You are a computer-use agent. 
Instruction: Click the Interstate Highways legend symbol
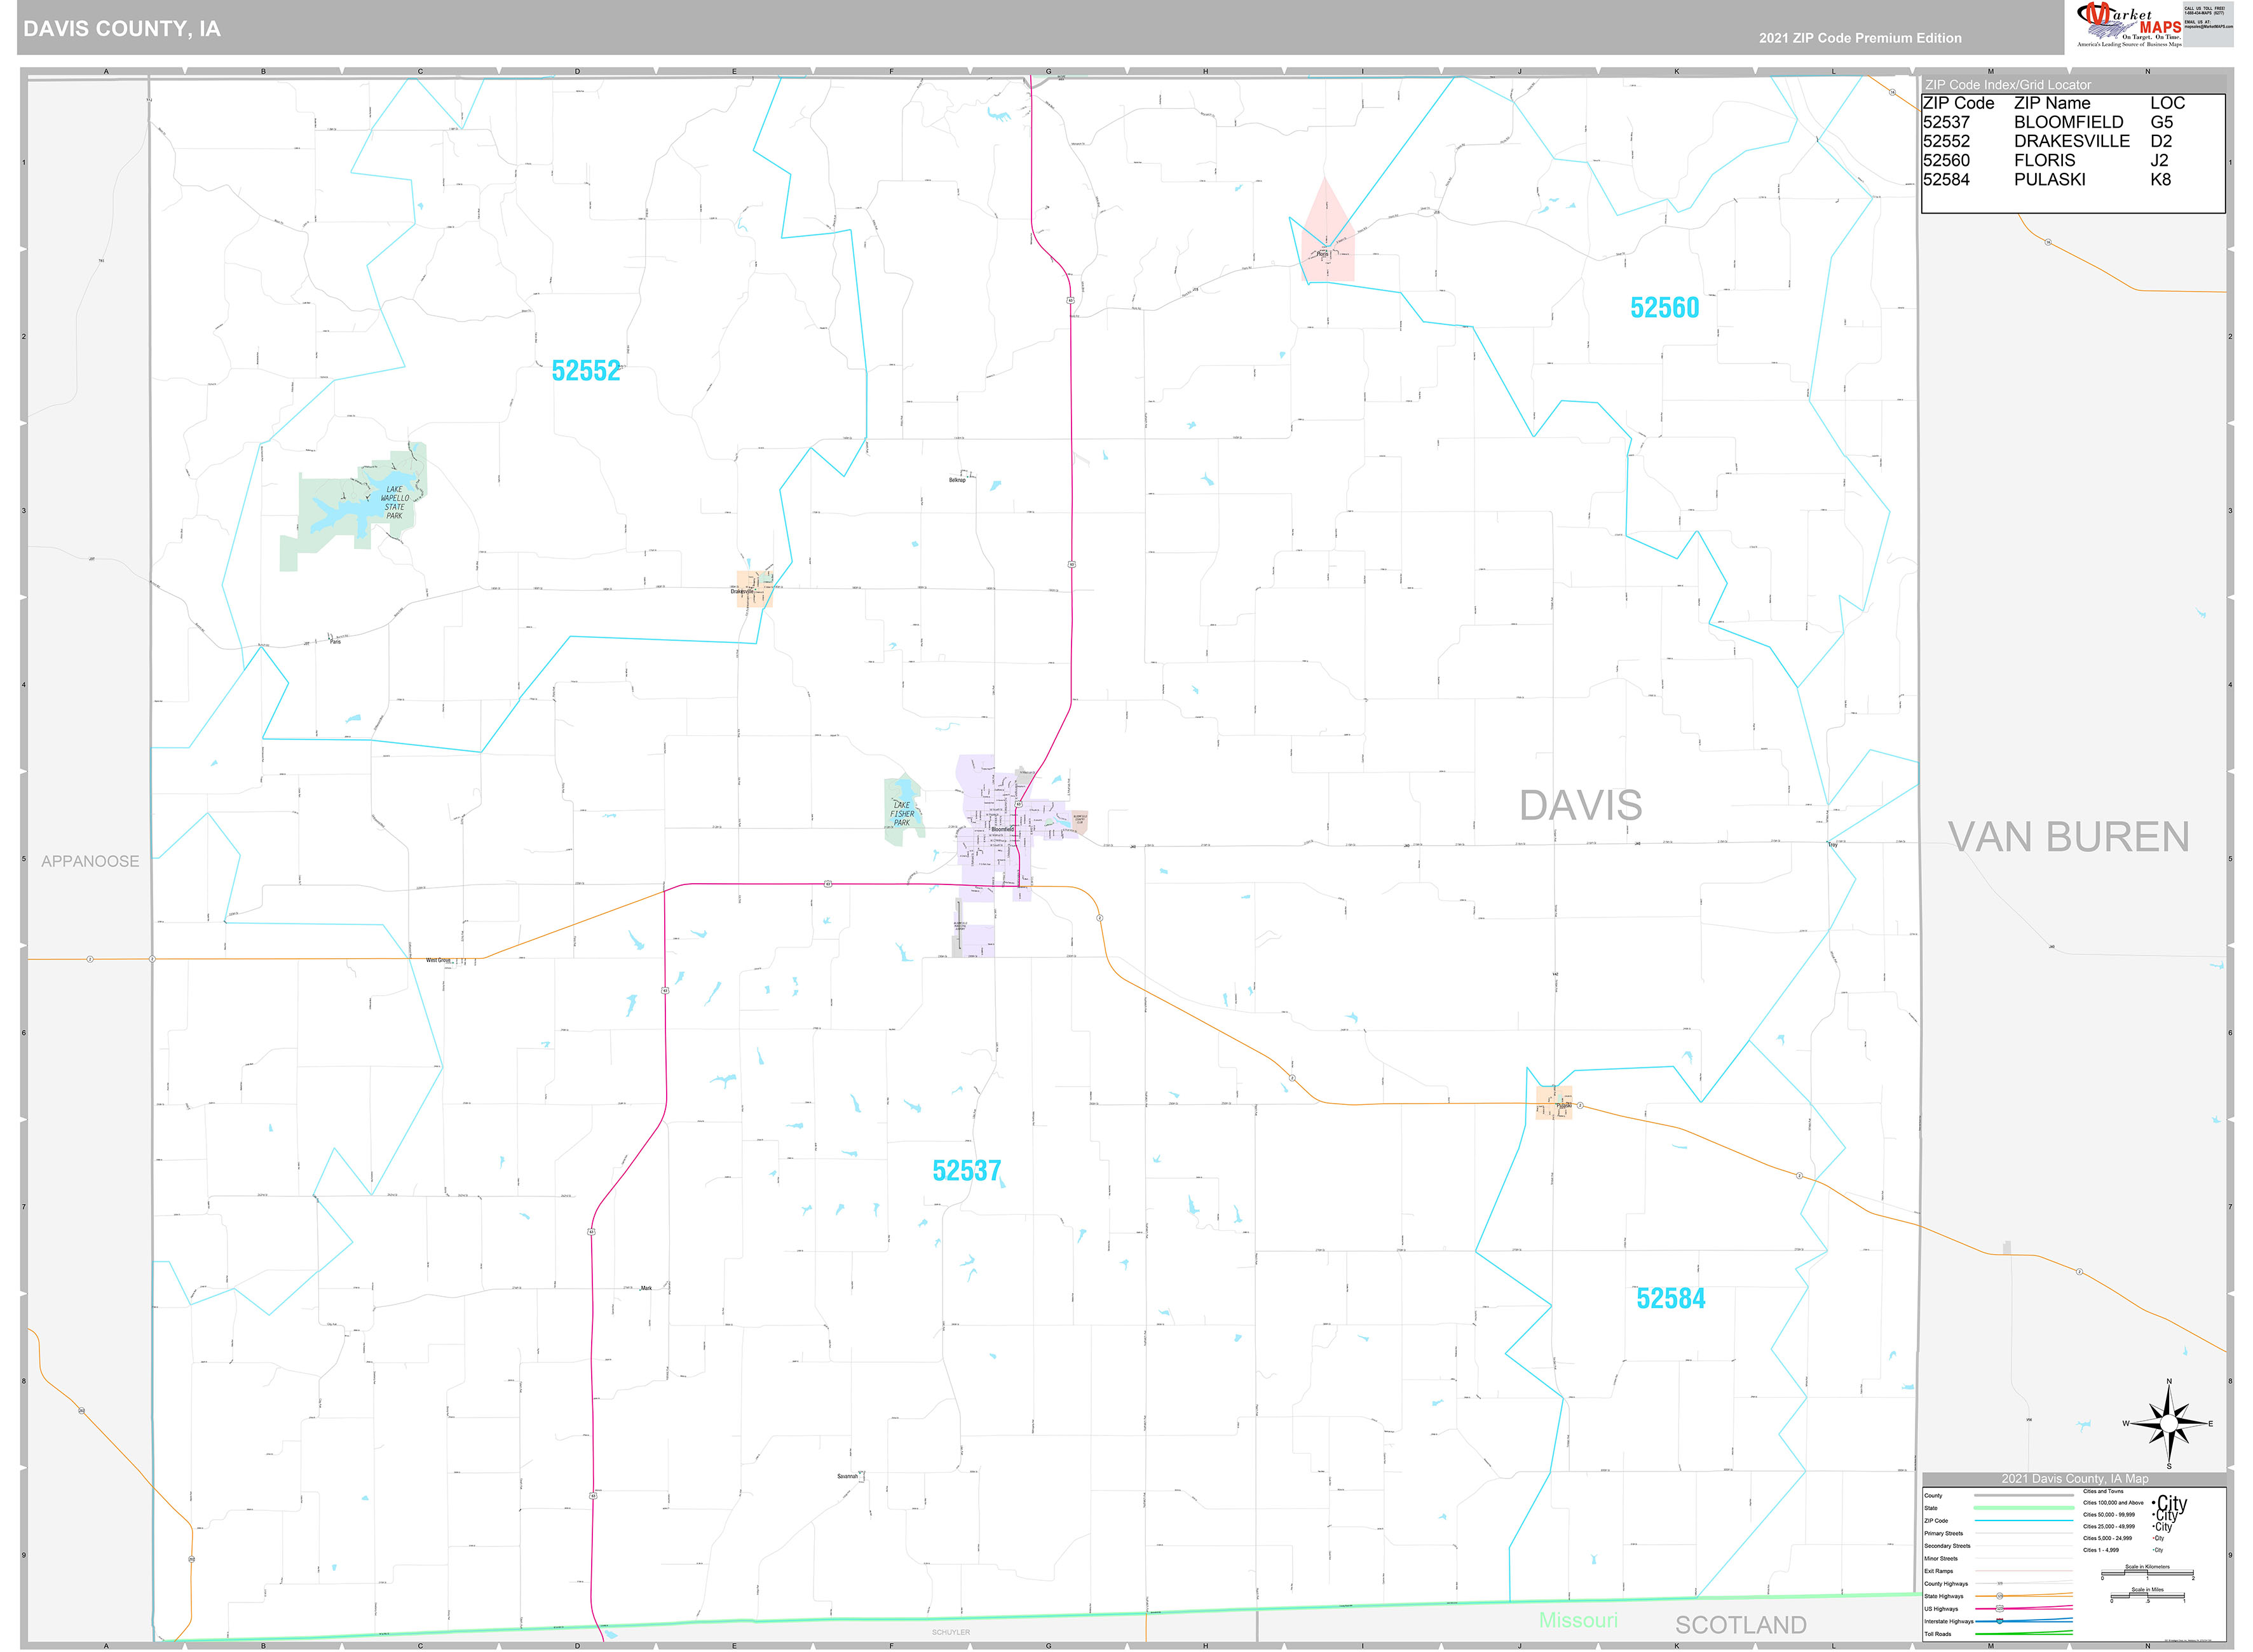(2000, 1621)
